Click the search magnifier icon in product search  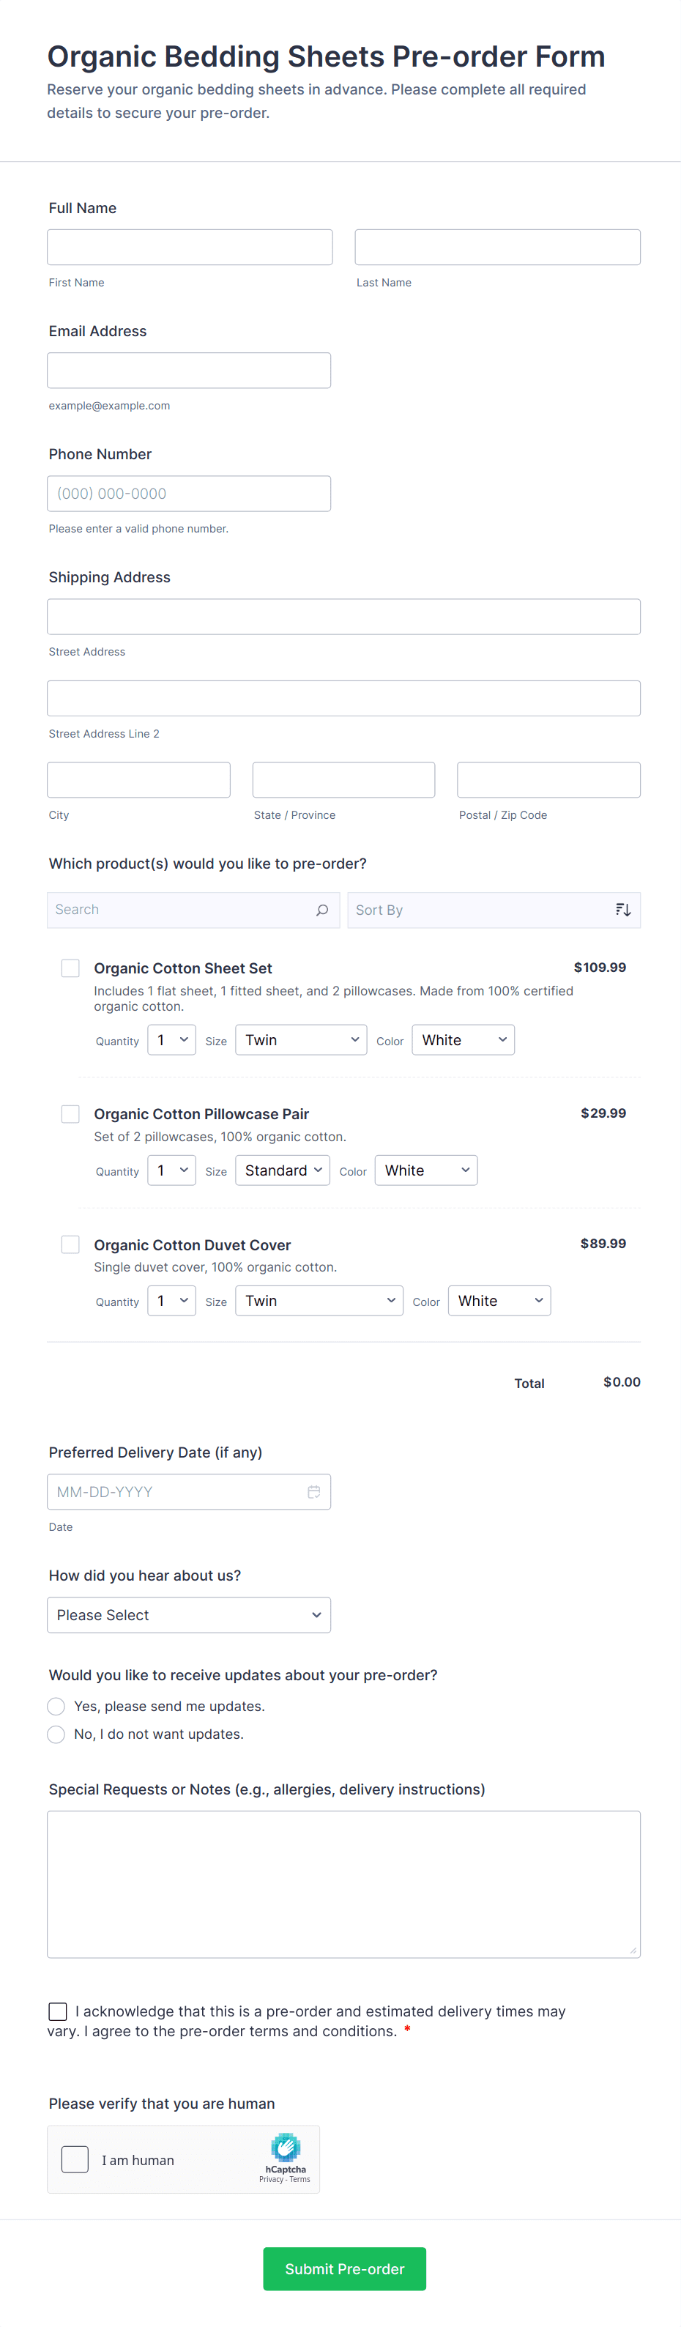point(321,910)
